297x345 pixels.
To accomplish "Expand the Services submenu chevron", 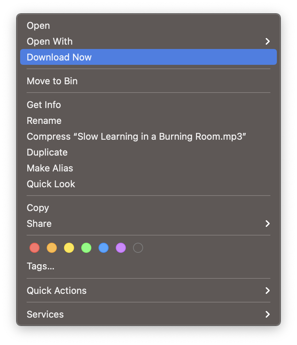I will coord(268,314).
